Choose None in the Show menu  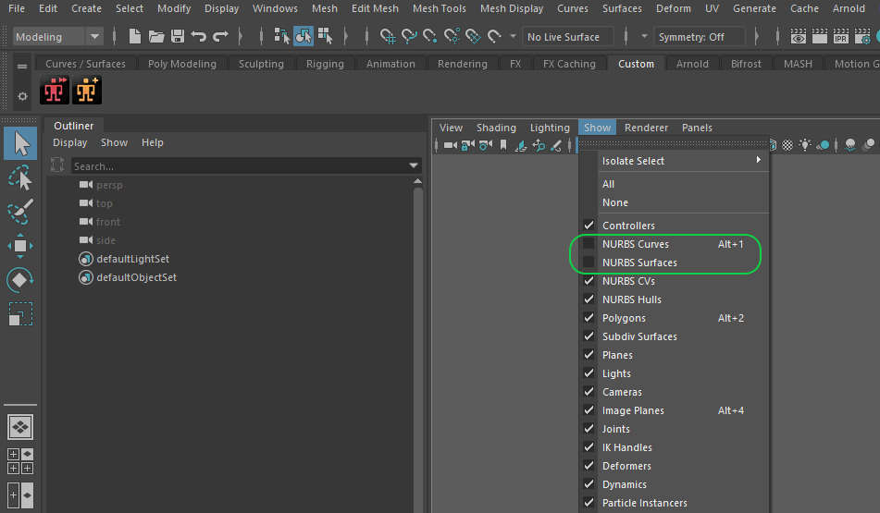click(615, 202)
